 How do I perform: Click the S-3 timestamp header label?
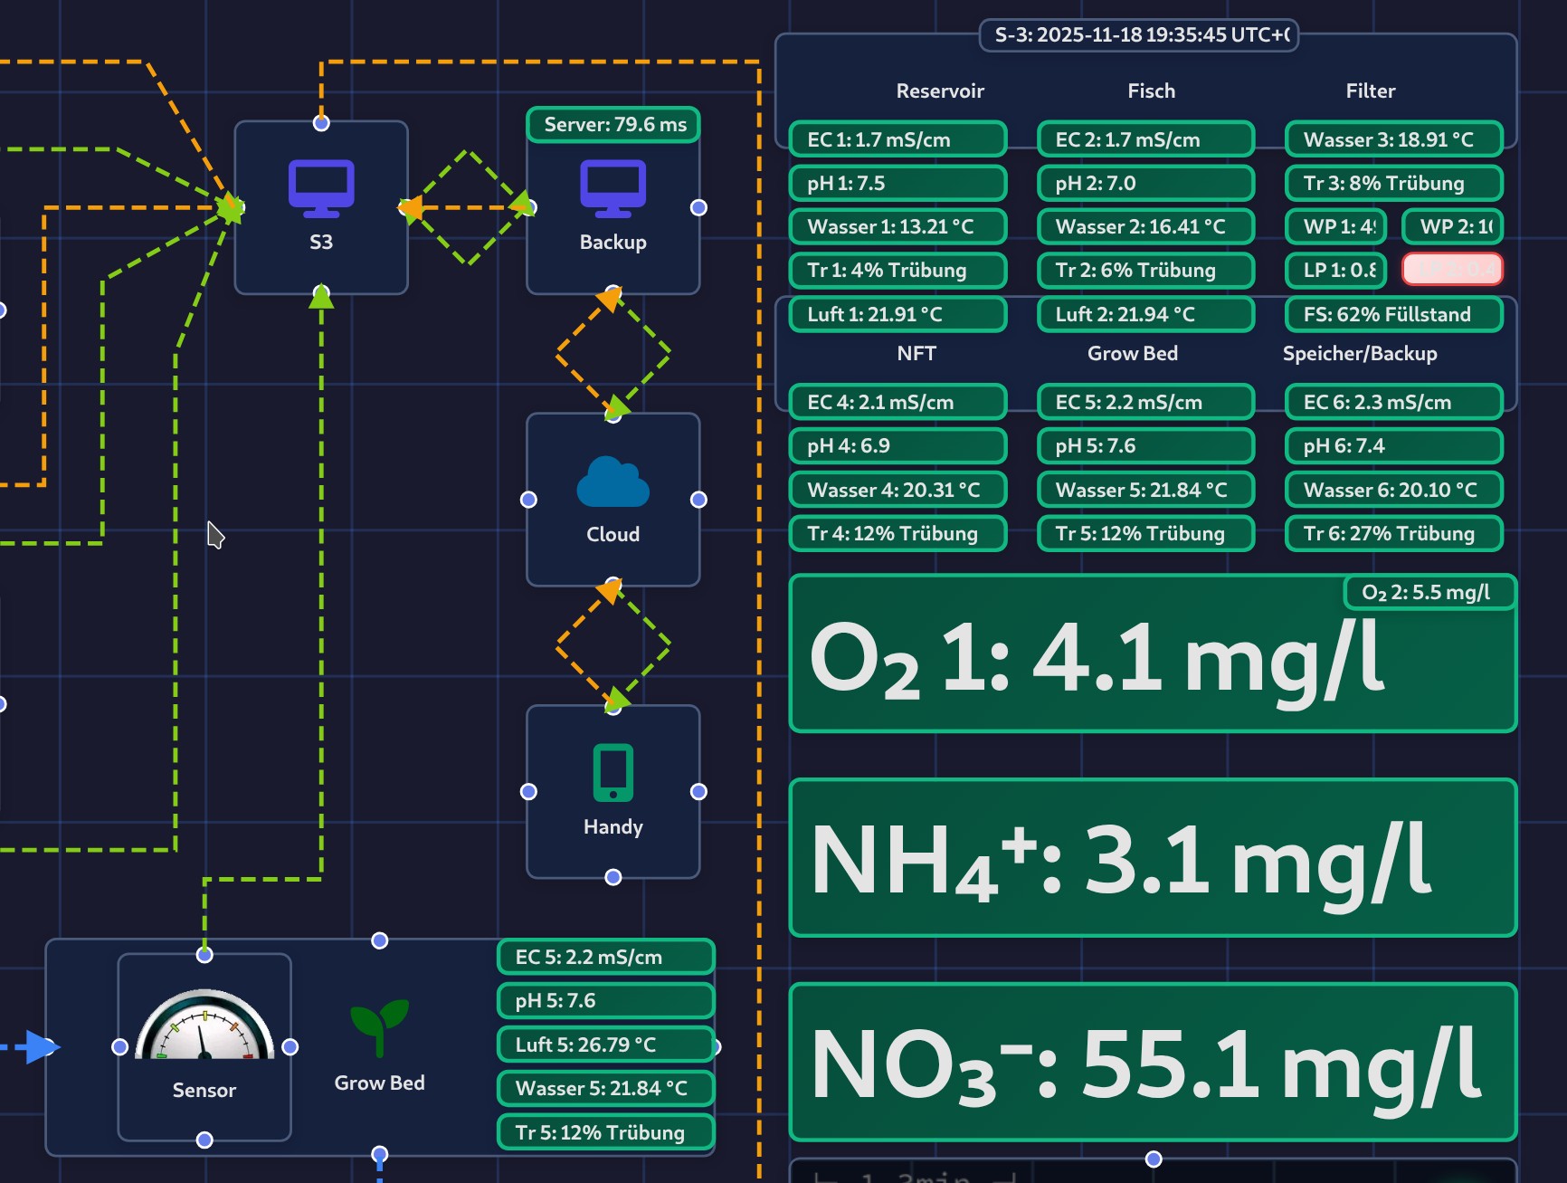pos(1139,35)
